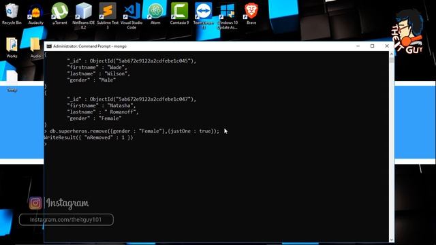Launch Audacity from the desktop
Screen dimensions: 436x245
[36, 14]
